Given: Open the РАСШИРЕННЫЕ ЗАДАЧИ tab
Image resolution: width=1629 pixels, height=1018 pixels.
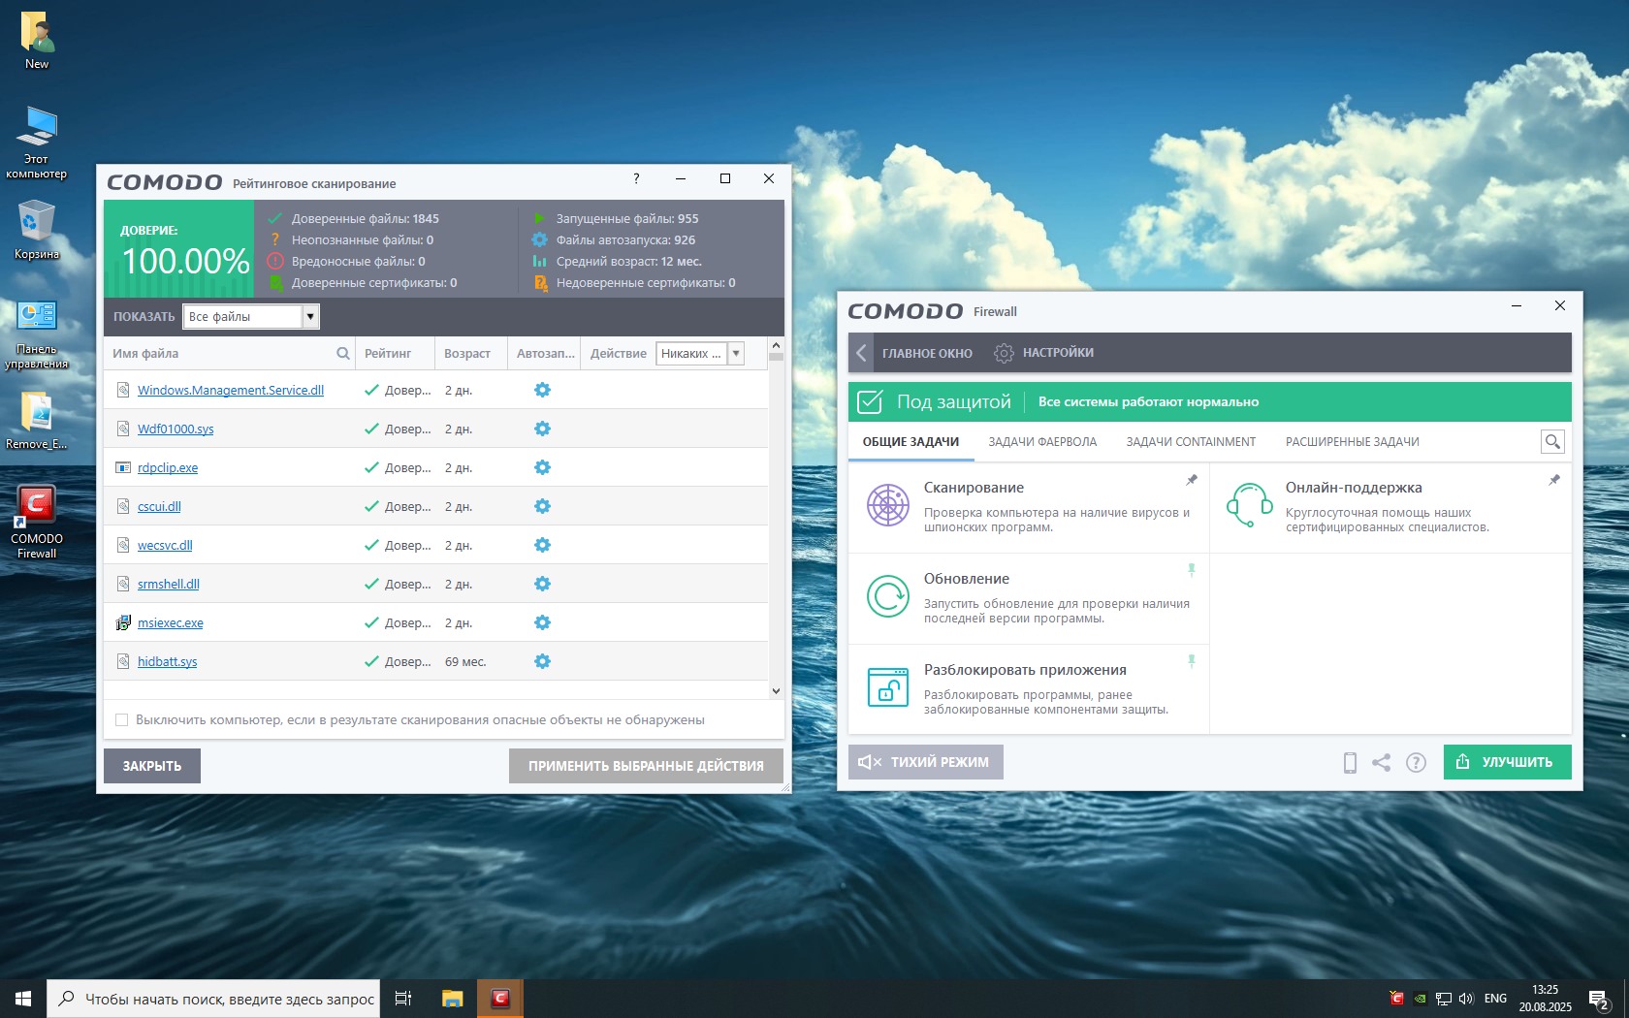Looking at the screenshot, I should 1352,442.
